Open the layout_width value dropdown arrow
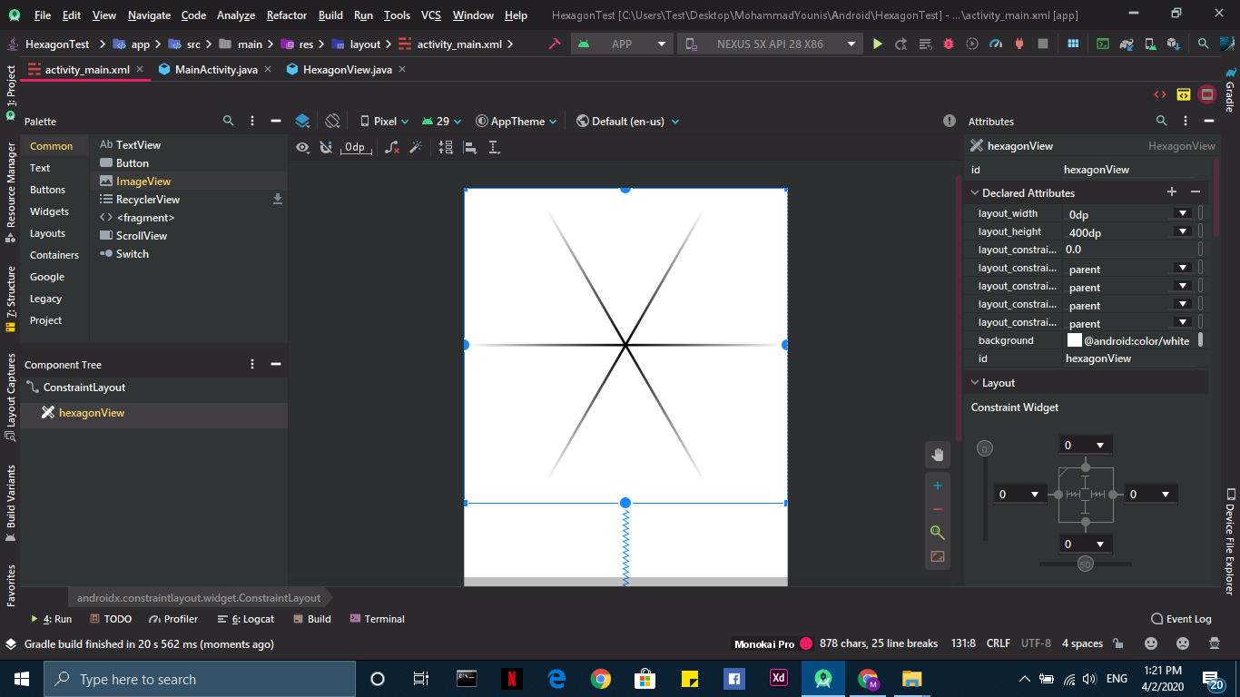The image size is (1240, 697). coord(1182,213)
